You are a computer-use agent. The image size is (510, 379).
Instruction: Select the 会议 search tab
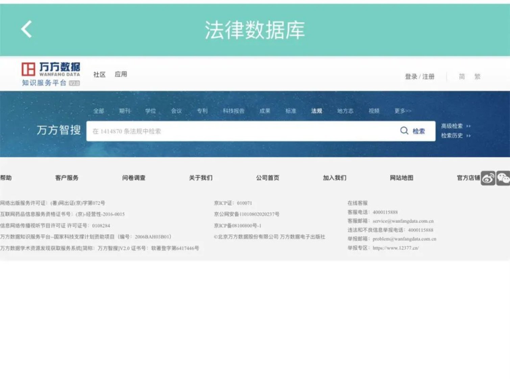pyautogui.click(x=176, y=111)
